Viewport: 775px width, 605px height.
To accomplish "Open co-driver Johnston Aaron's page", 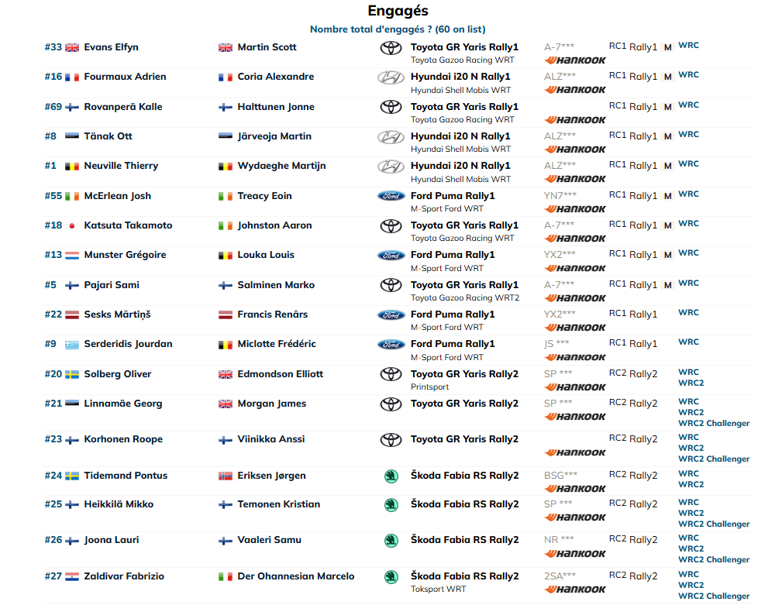I will point(275,225).
